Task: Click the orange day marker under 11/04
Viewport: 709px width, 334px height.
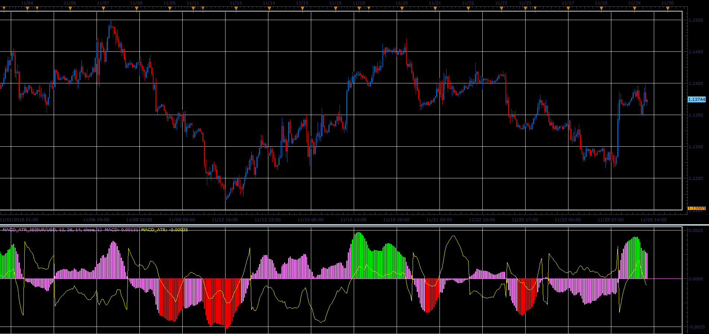Action: tap(27, 9)
